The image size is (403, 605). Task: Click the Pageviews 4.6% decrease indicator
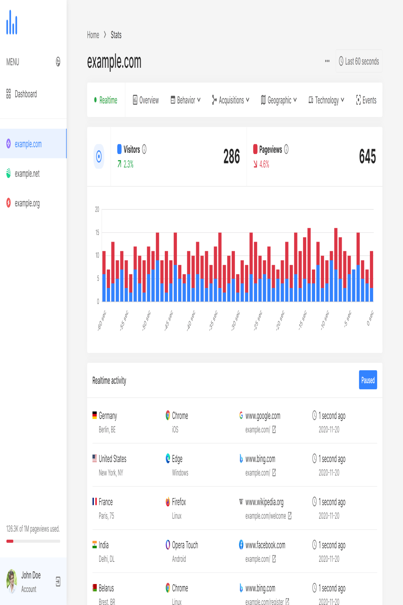coord(261,164)
